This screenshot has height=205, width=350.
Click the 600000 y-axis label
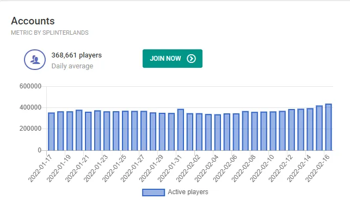[30, 86]
